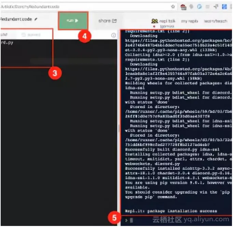Click the repl project title text
Image resolution: width=233 pixels, height=227 pixels.
click(x=16, y=19)
